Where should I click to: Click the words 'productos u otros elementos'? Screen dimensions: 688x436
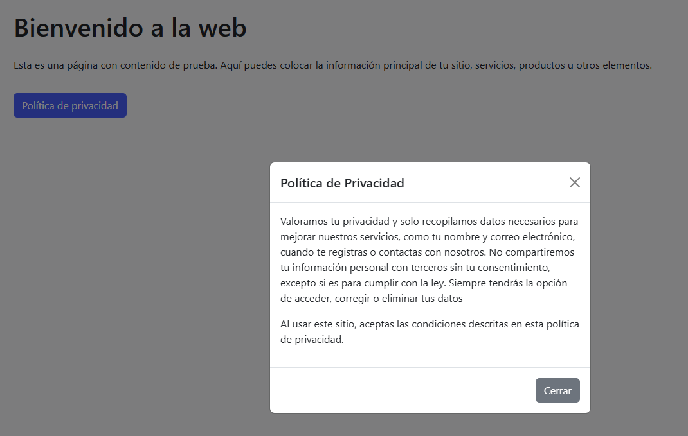(585, 65)
